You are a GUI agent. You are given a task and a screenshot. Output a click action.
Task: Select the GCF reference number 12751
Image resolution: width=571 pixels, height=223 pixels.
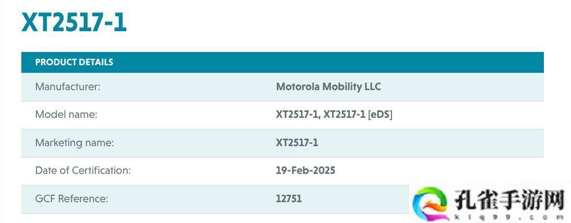(x=289, y=199)
